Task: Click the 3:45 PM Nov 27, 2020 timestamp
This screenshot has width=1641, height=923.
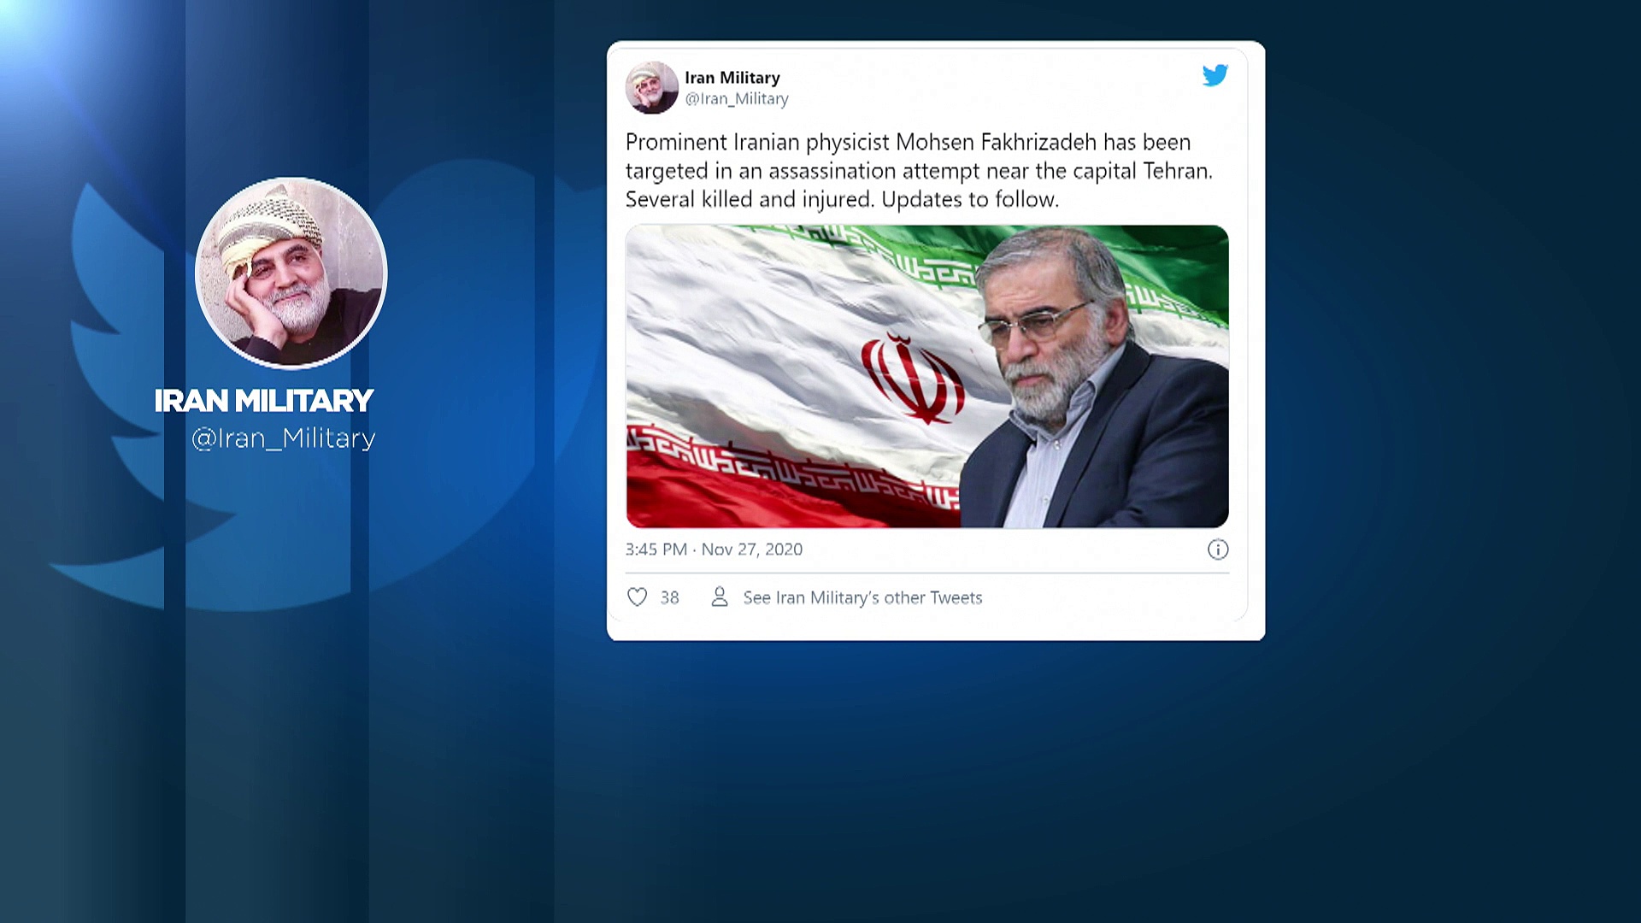Action: point(714,550)
